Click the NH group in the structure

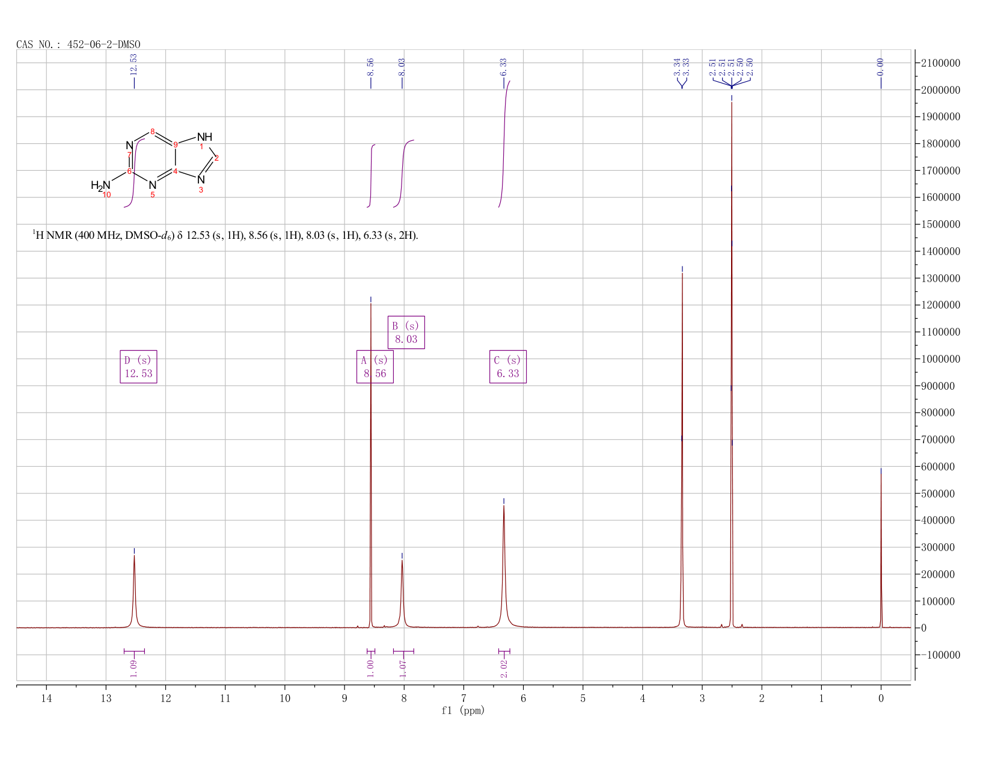204,137
